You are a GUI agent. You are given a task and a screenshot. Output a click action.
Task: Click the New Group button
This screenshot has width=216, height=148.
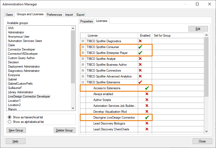point(16,130)
